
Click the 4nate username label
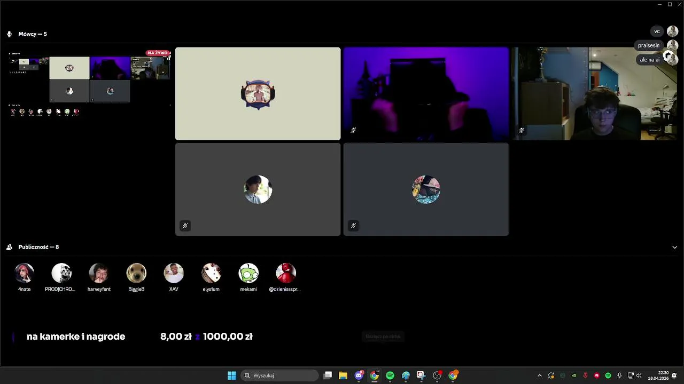coord(24,289)
